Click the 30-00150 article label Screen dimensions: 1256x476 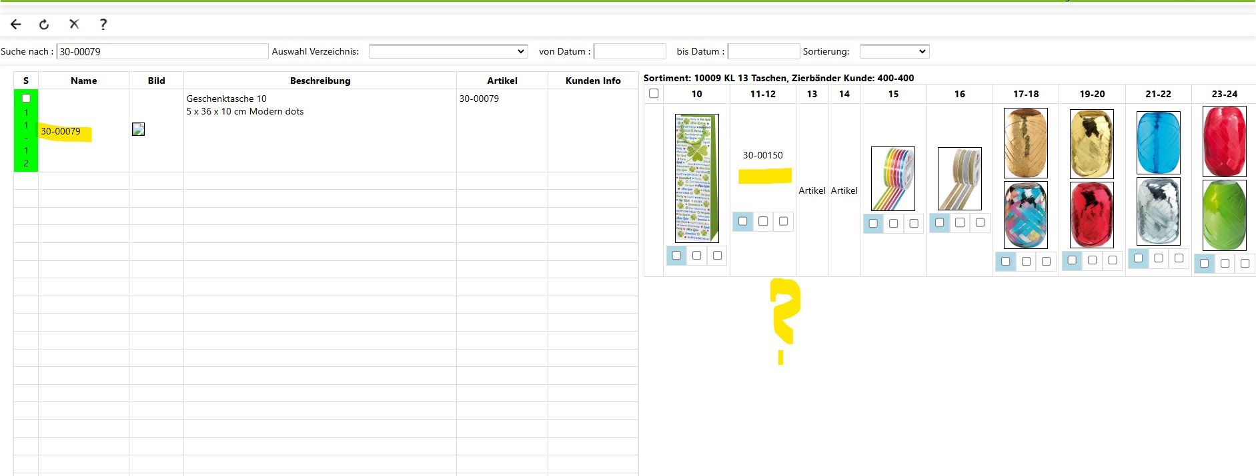(762, 155)
